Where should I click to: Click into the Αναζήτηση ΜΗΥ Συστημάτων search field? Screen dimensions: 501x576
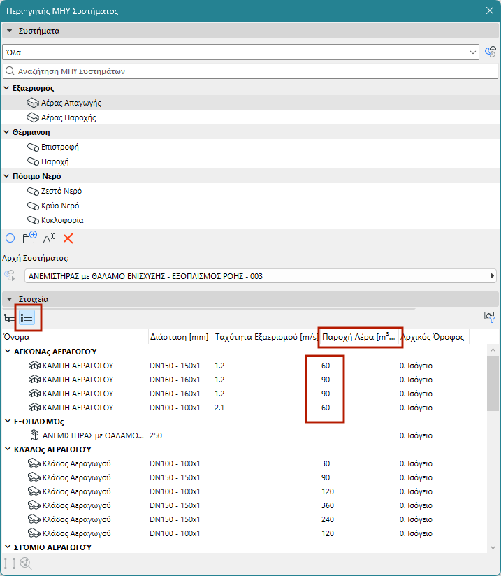point(250,71)
